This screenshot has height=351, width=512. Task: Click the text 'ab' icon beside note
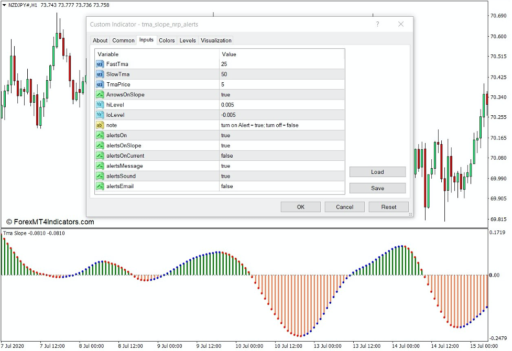100,125
